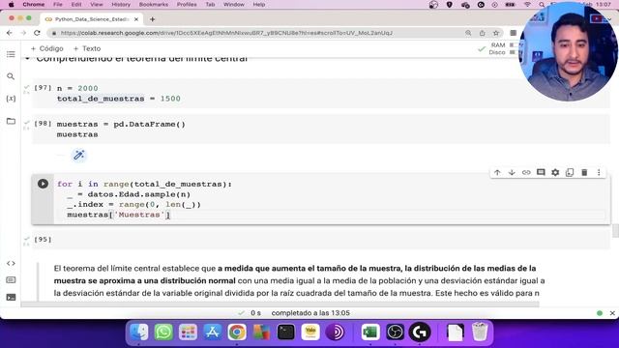
Task: Open the RAM and Disco resources indicator
Action: pyautogui.click(x=496, y=48)
